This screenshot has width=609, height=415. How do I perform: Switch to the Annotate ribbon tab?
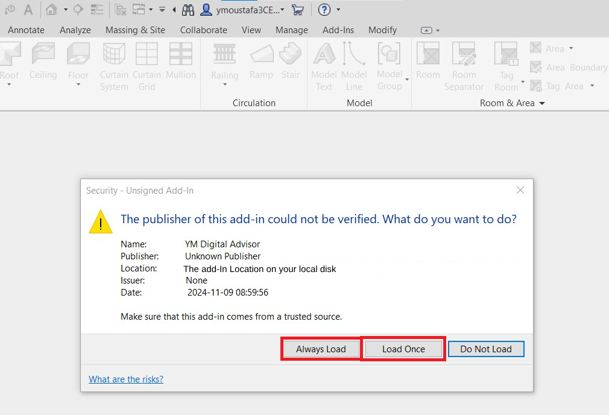[x=26, y=30]
